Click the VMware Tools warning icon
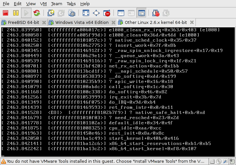 click(x=4, y=161)
